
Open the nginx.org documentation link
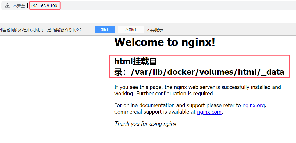click(254, 105)
